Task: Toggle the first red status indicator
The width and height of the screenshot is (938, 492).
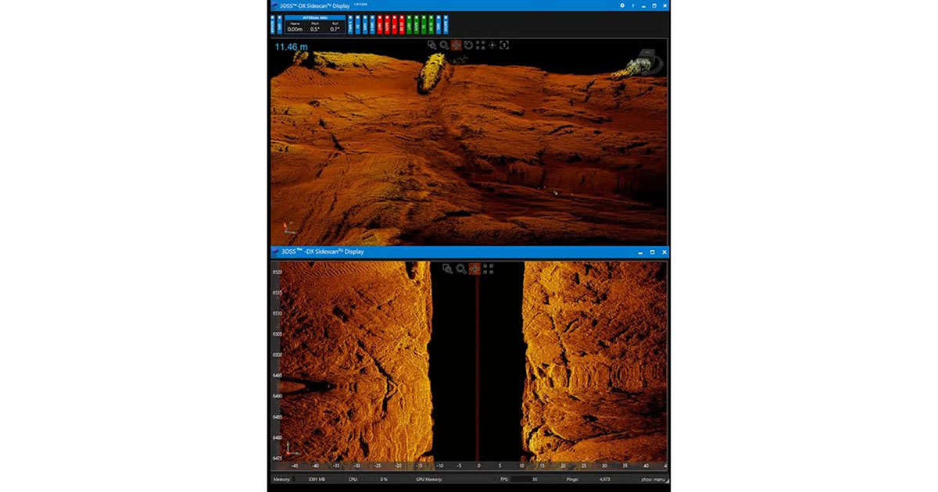Action: click(x=380, y=24)
